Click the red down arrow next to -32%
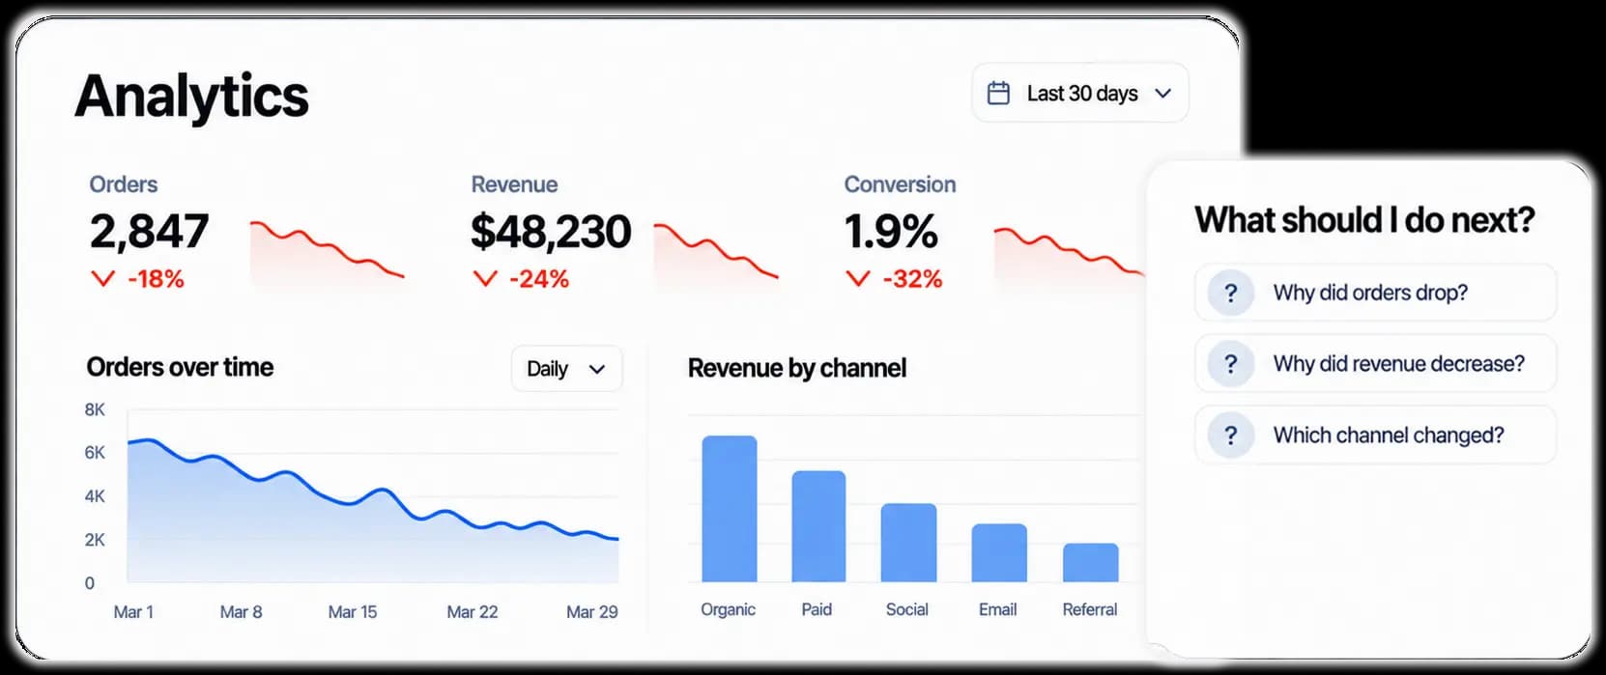Screen dimensions: 1606x675 tap(858, 279)
